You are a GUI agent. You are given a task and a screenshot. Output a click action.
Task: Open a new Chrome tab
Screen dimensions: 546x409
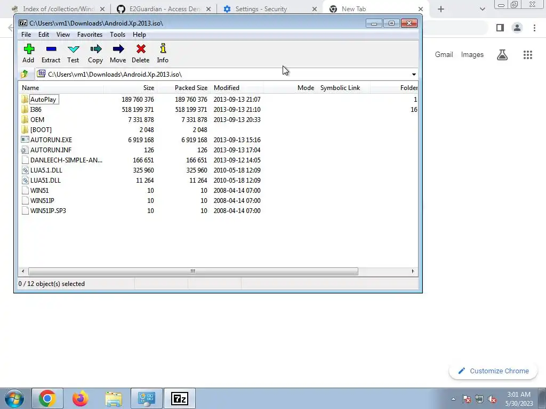pyautogui.click(x=441, y=9)
